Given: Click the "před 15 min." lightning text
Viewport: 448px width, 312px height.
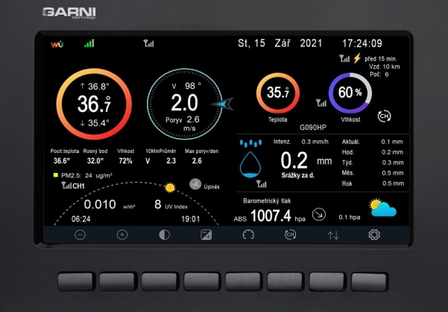Looking at the screenshot, I should 381,59.
